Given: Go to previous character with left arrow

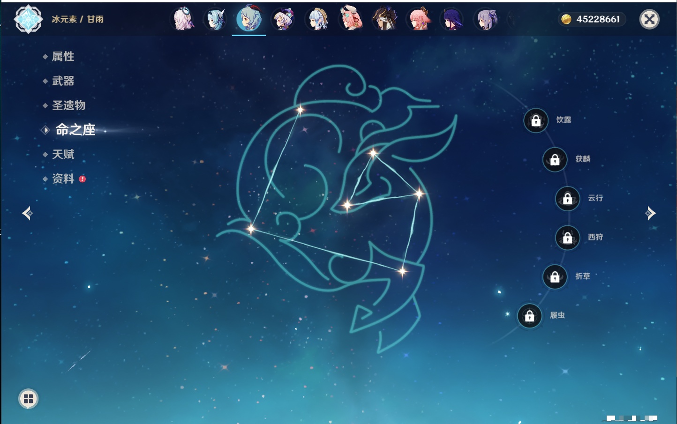Looking at the screenshot, I should coord(27,213).
